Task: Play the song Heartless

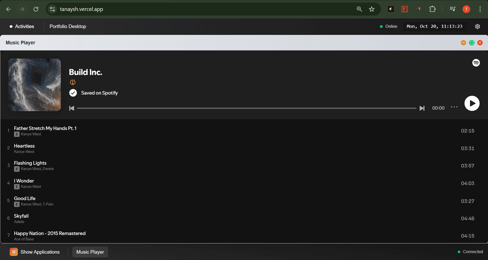Action: [24, 146]
